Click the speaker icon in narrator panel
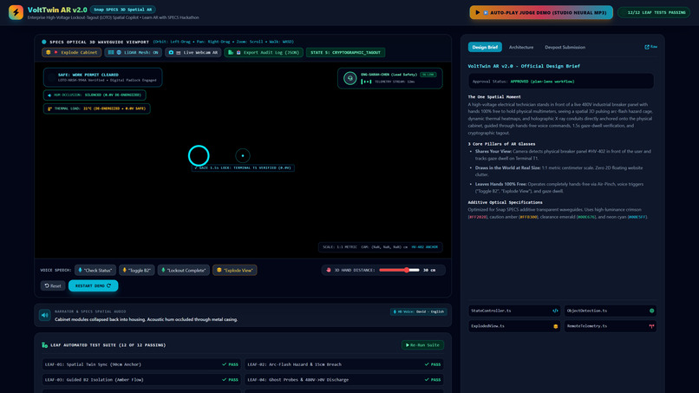 [x=44, y=316]
